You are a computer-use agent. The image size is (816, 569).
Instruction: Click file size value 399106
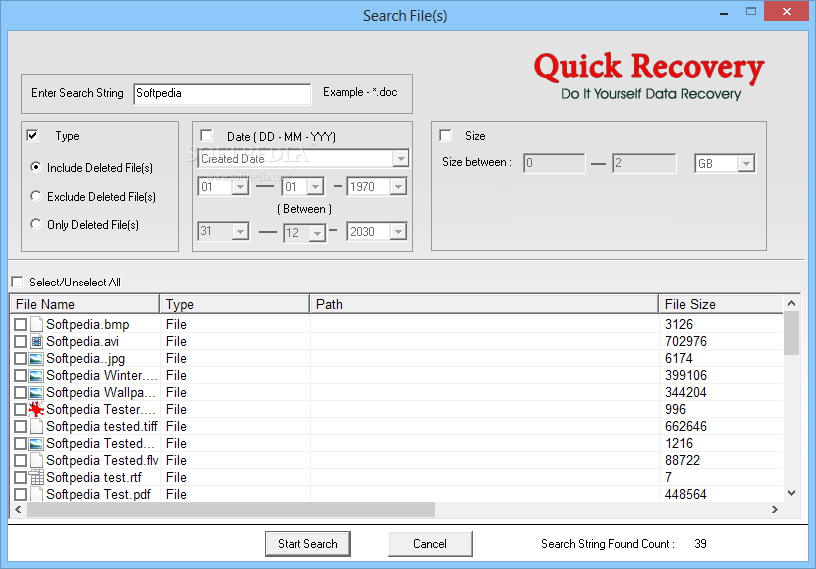686,375
